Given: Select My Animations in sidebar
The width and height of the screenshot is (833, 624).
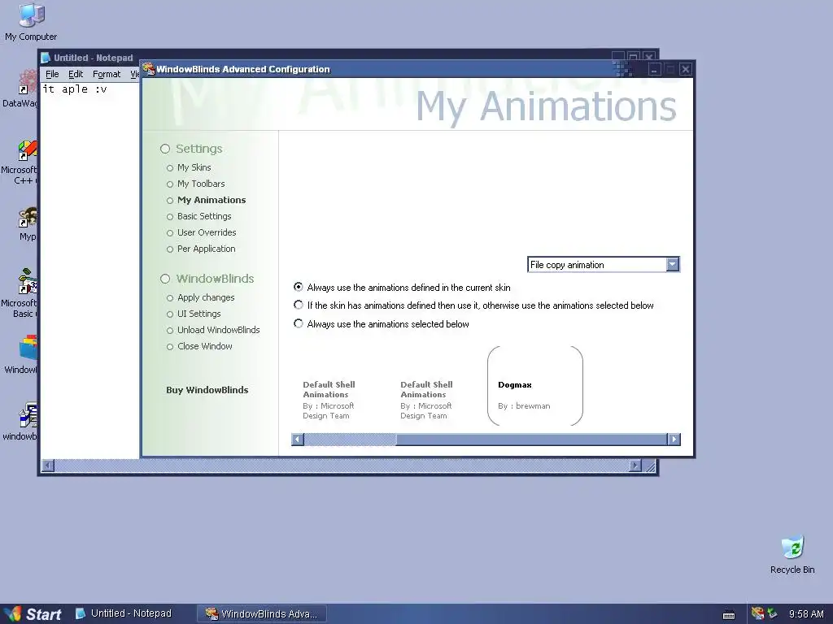Looking at the screenshot, I should point(212,200).
